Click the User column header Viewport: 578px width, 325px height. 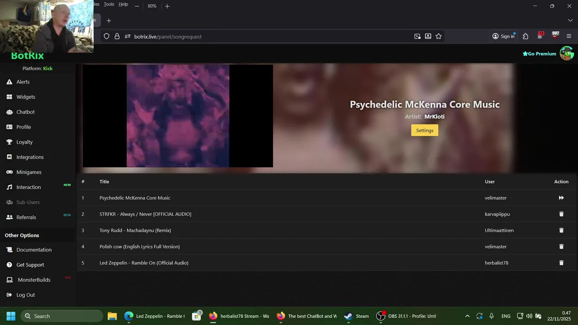pos(489,181)
